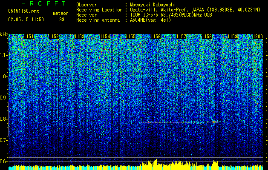The image size is (268, 170).
Task: Click the 1153 time marker
Action: pos(79,37)
